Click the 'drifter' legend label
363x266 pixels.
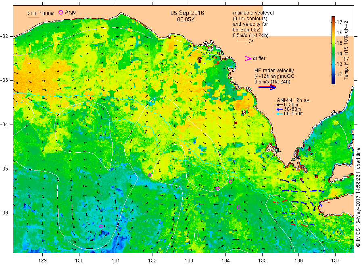(259, 58)
